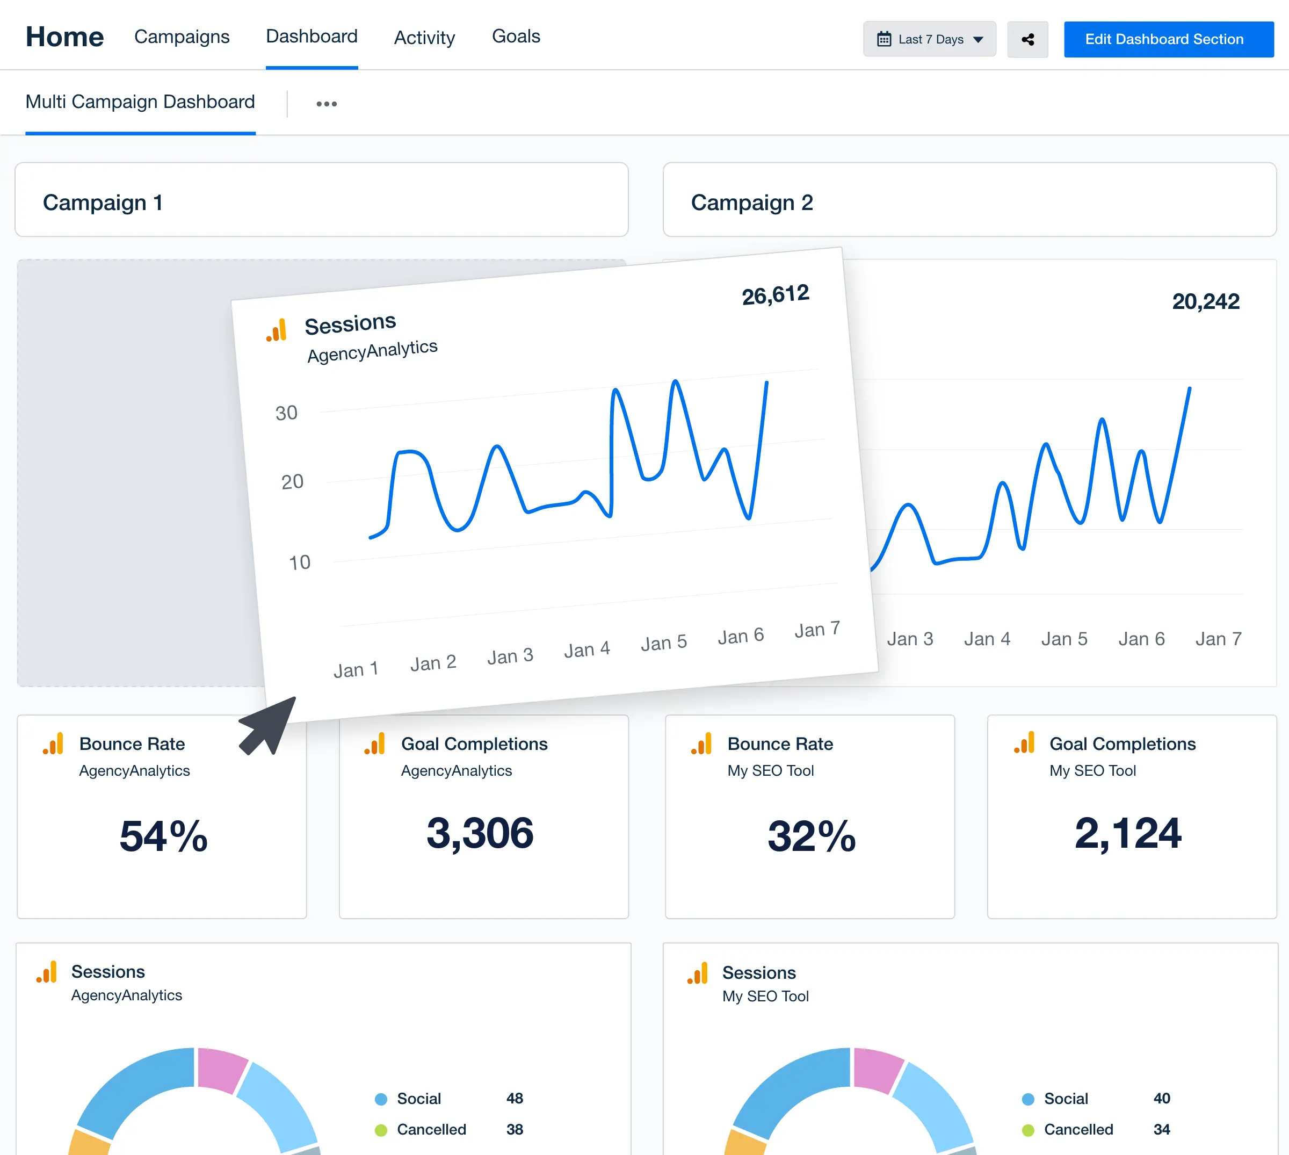Click the Goal Completions AgencyAnalytics source icon

tap(375, 744)
